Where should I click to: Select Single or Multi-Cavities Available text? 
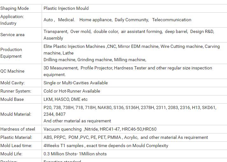pyautogui.click(x=76, y=83)
